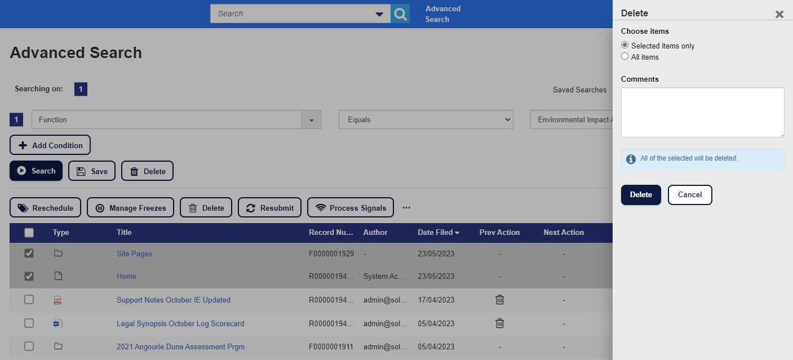Click the folder icon beside Site Pages

[x=57, y=254]
